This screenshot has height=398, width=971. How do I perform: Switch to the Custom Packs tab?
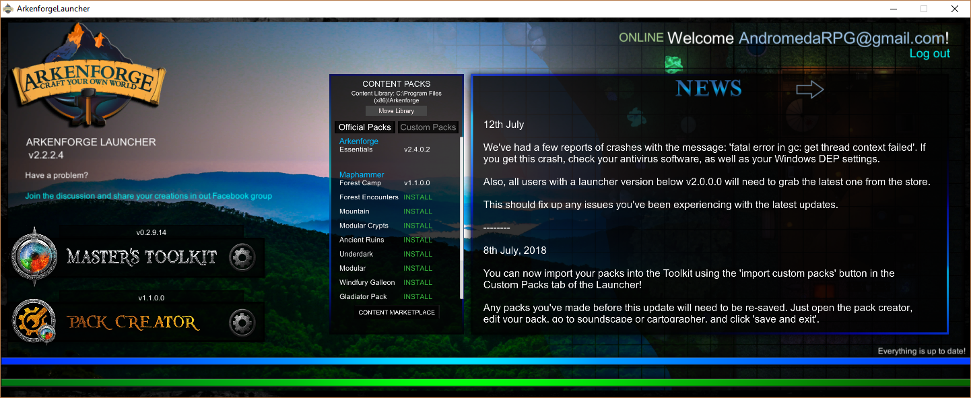(428, 127)
